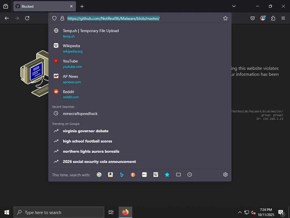The width and height of the screenshot is (290, 218).
Task: Open the Firefox account icon
Action: click(x=263, y=18)
